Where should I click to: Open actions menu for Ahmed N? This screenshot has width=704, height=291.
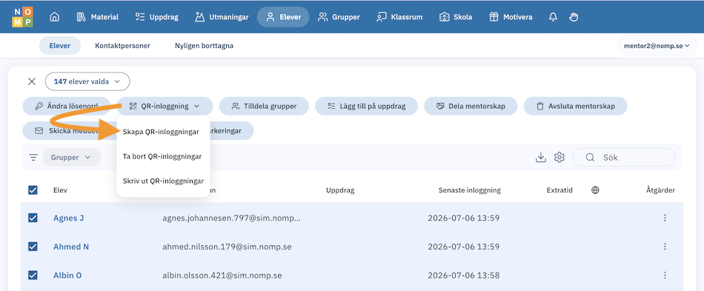(665, 247)
